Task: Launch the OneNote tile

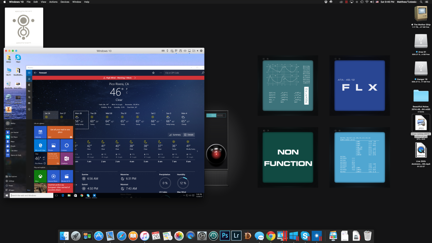Action: (x=66, y=159)
